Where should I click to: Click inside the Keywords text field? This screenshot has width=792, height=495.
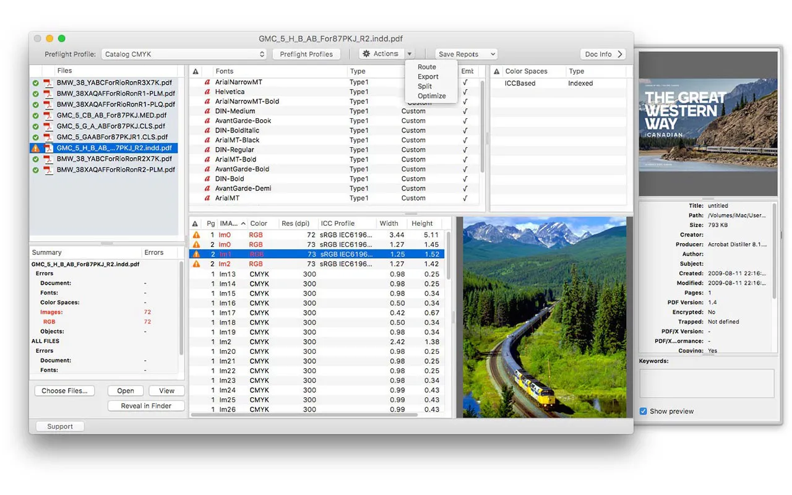[x=706, y=383]
